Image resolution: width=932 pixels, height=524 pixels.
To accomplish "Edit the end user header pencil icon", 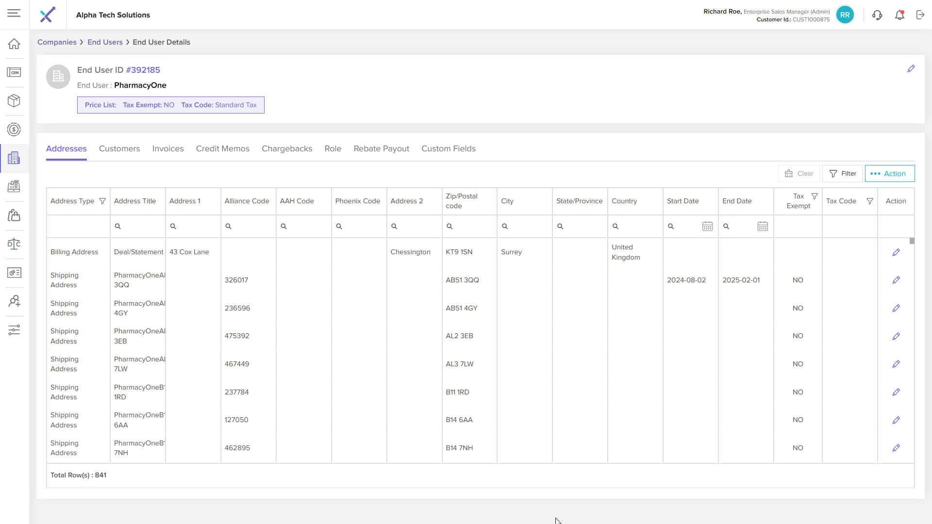I will coord(911,69).
